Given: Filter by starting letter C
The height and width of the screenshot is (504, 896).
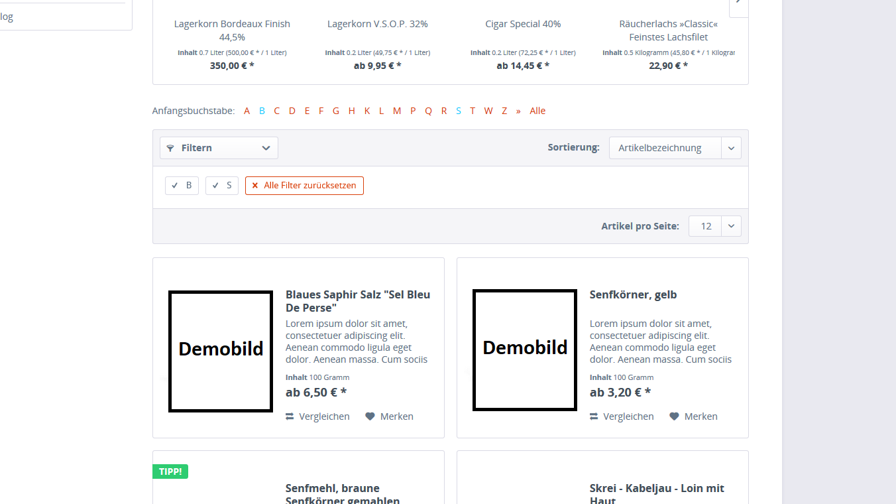Looking at the screenshot, I should [277, 111].
